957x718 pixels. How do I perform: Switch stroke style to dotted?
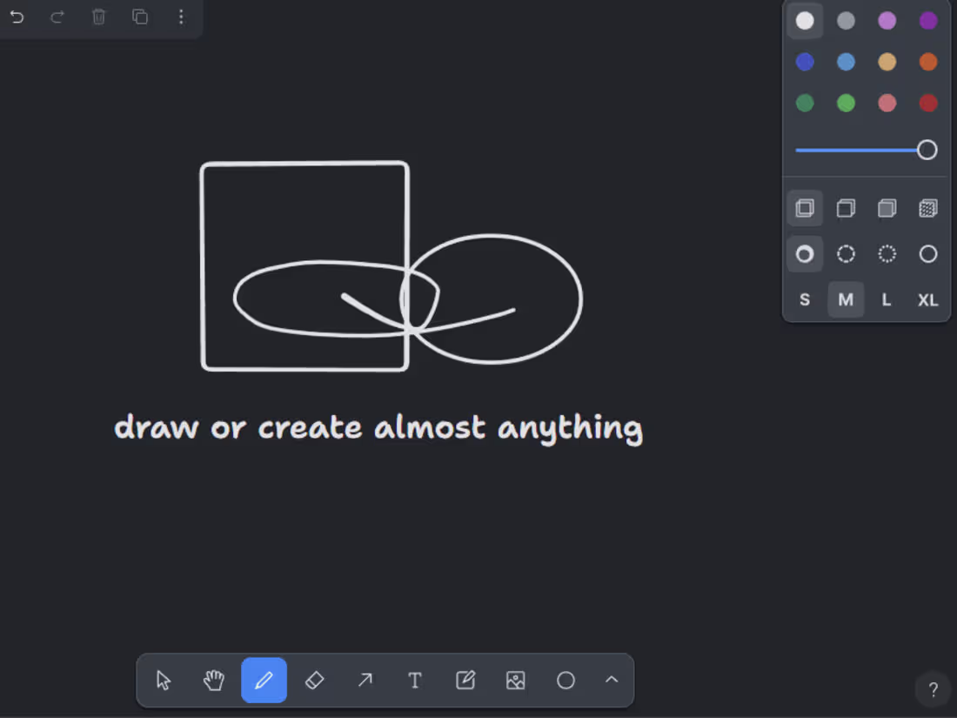887,253
